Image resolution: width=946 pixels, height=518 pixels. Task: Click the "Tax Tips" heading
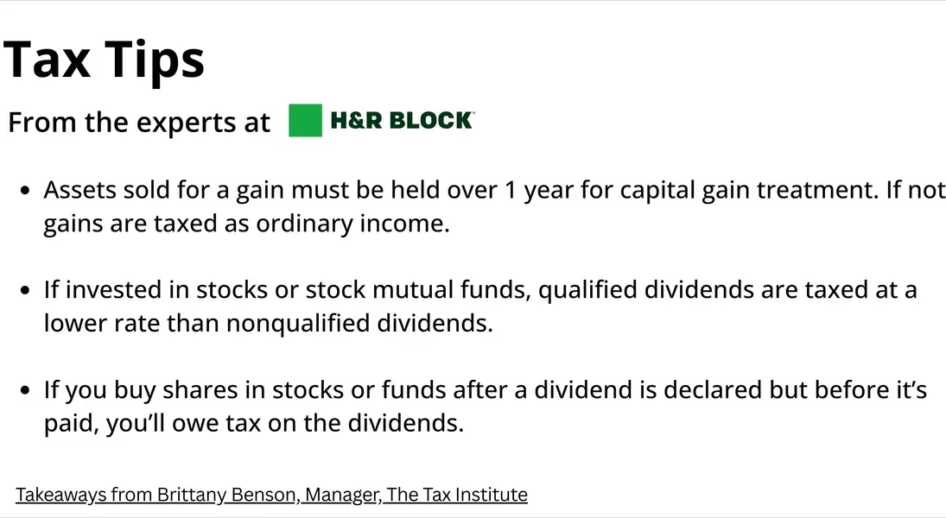(105, 59)
